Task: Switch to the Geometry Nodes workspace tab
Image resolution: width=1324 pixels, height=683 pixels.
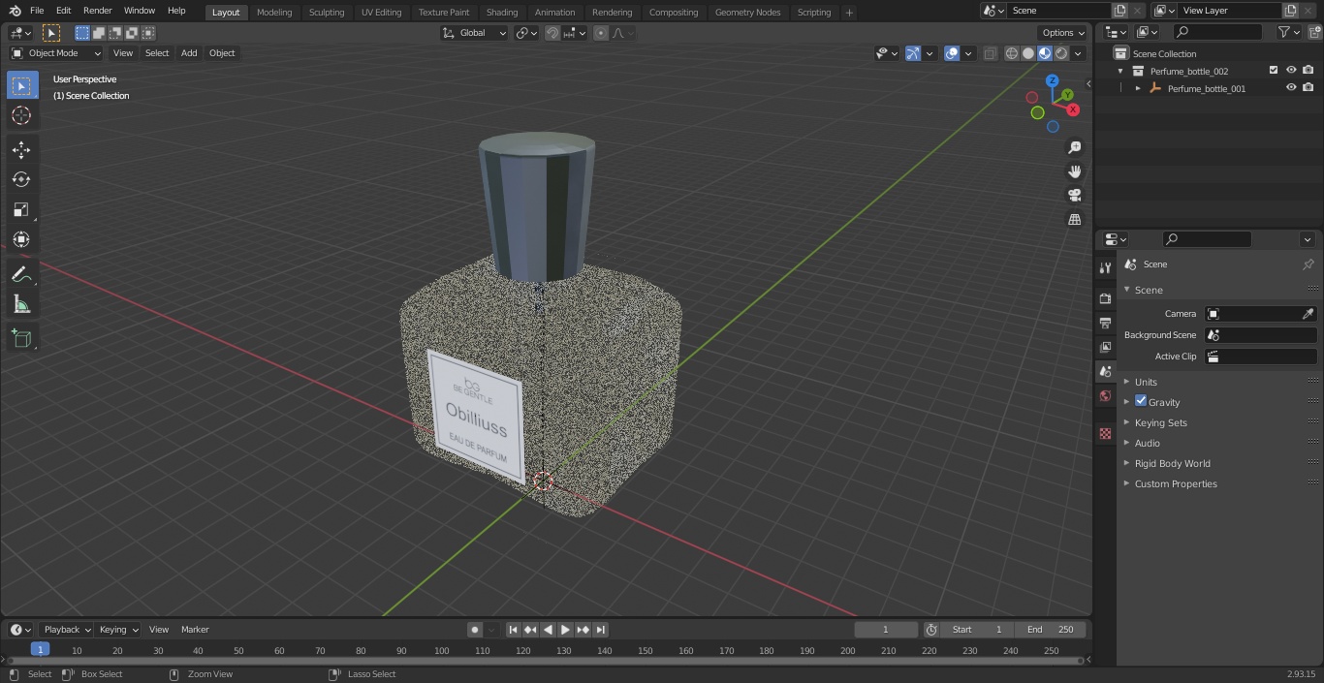Action: tap(747, 12)
